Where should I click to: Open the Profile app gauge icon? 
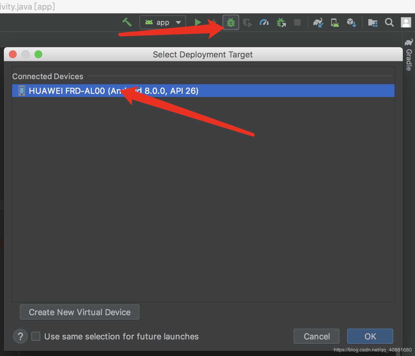tap(264, 22)
